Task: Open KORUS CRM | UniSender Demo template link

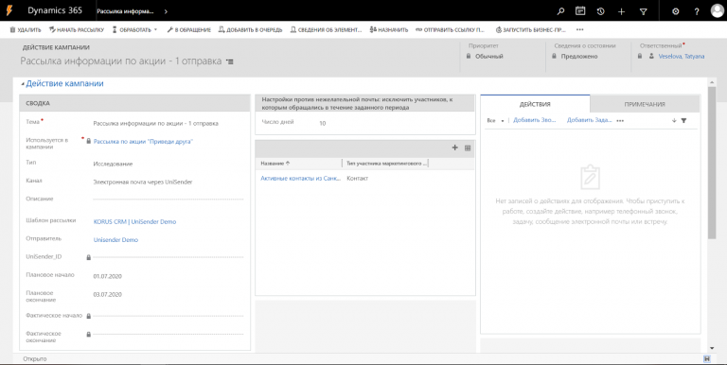Action: point(135,222)
